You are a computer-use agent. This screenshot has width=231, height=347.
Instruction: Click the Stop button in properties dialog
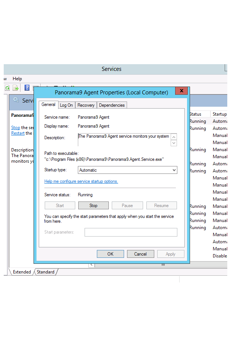[93, 205]
